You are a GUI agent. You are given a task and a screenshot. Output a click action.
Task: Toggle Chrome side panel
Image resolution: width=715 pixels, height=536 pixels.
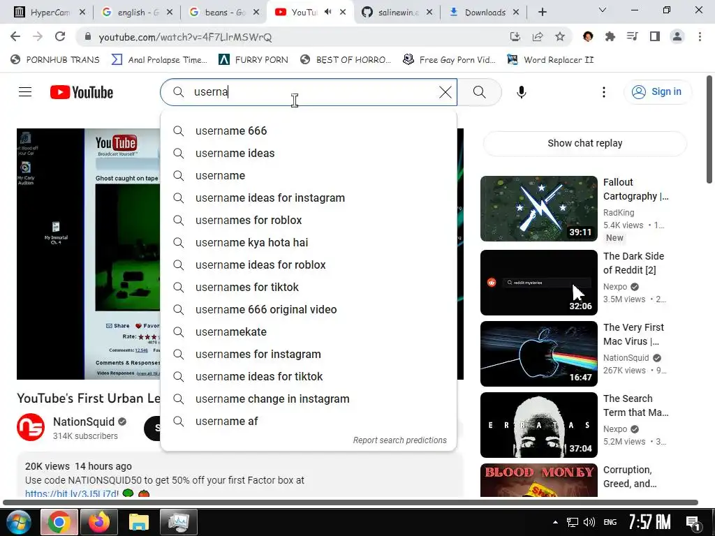(x=655, y=36)
